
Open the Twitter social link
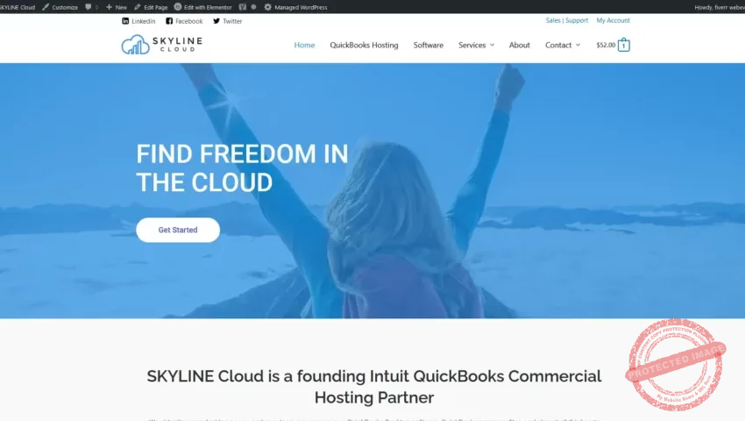[228, 21]
